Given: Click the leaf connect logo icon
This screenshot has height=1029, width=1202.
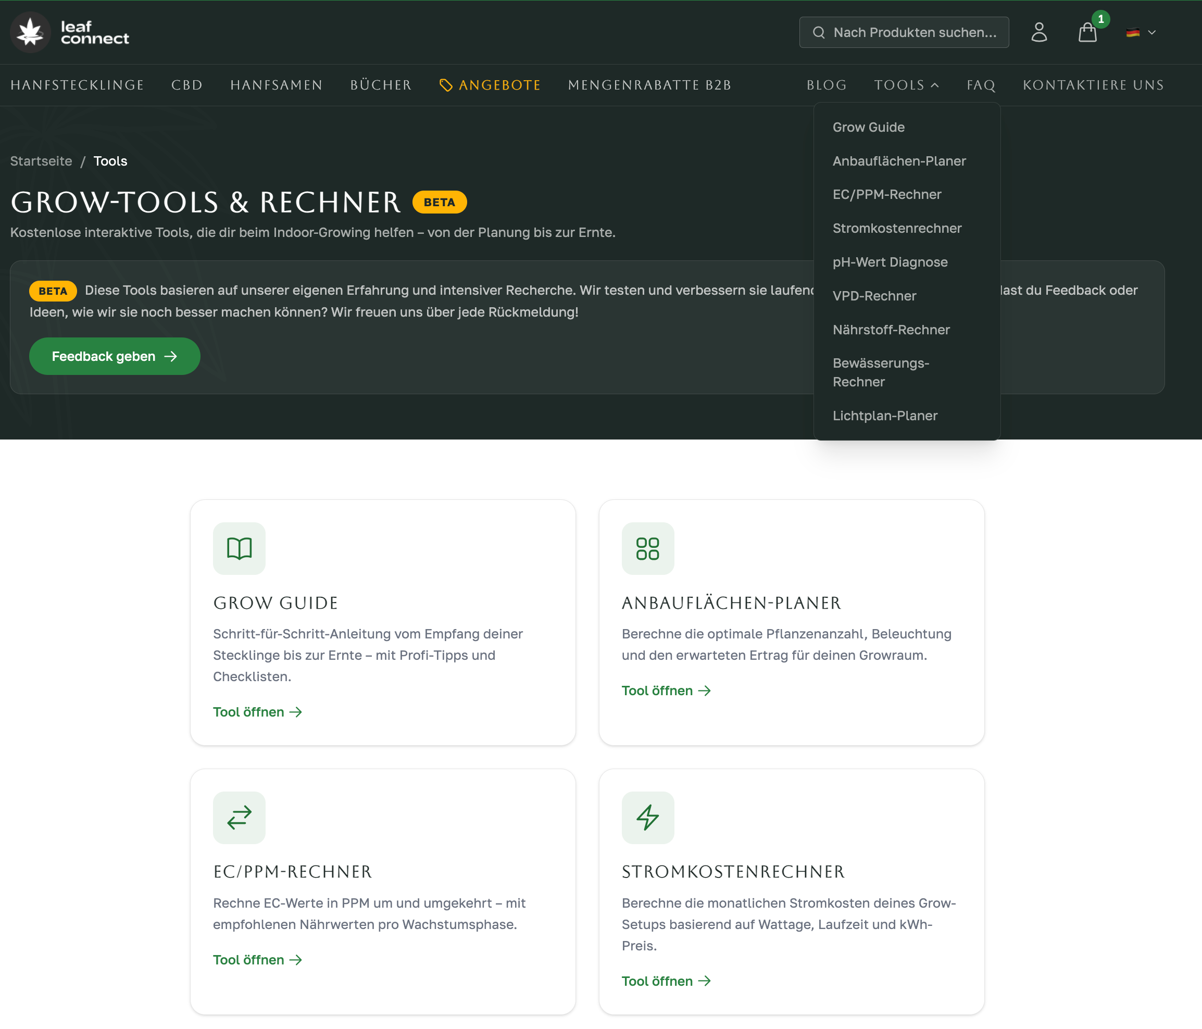Looking at the screenshot, I should click(30, 32).
